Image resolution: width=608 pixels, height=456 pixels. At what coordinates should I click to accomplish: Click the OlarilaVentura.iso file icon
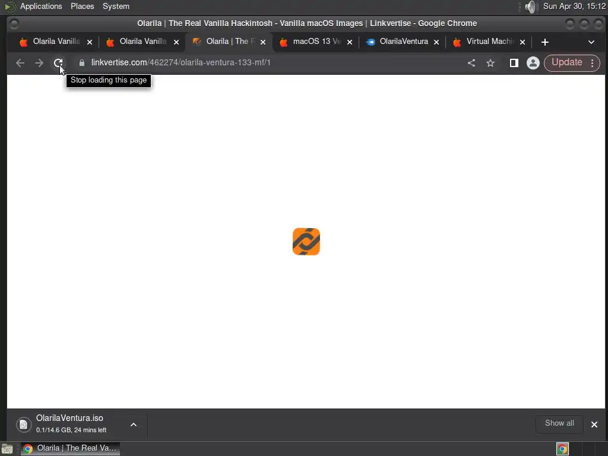pos(24,425)
